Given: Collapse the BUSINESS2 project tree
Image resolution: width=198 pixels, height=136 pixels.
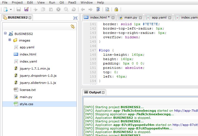Looking at the screenshot, I should click(x=5, y=33).
